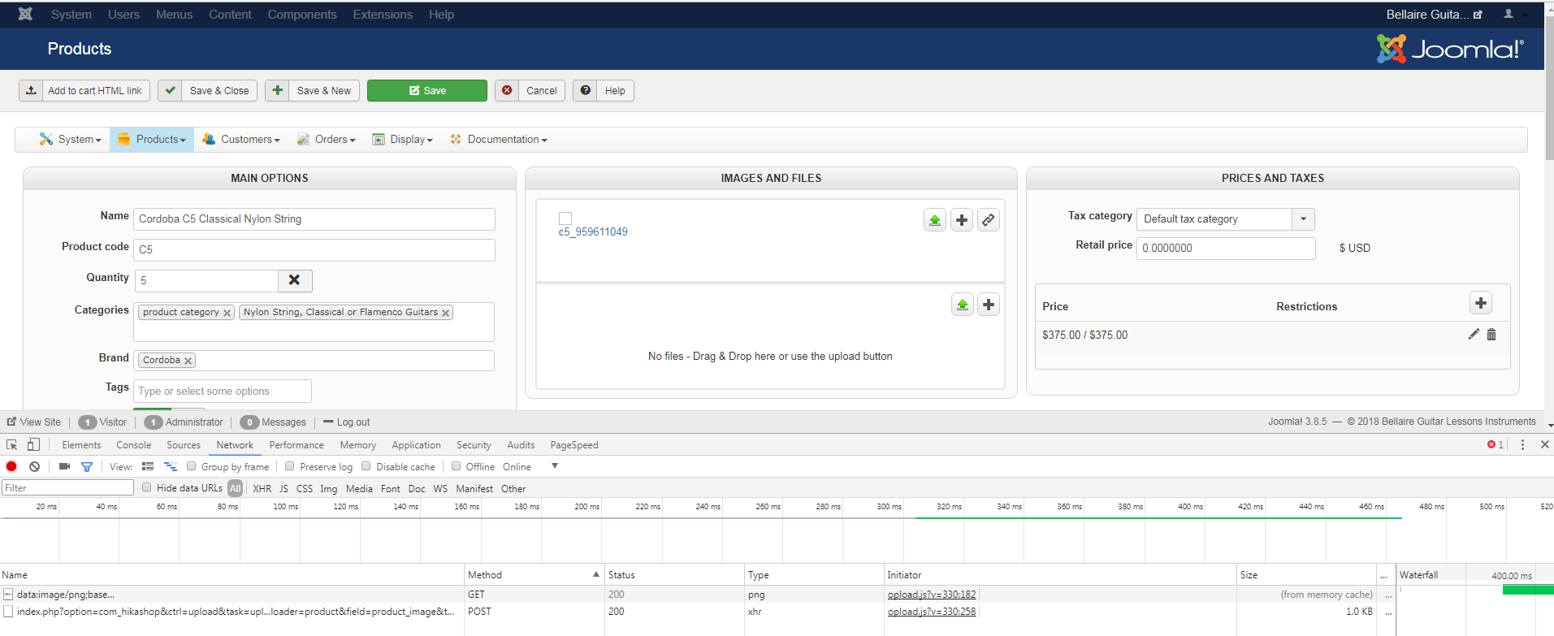Expand the Customers dropdown menu
Image resolution: width=1554 pixels, height=636 pixels.
pos(242,140)
